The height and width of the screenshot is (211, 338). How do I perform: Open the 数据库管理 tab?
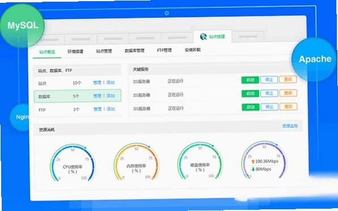coord(134,50)
